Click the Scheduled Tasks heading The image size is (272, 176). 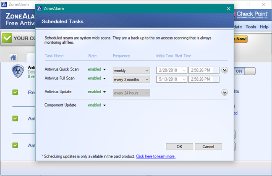tap(63, 21)
